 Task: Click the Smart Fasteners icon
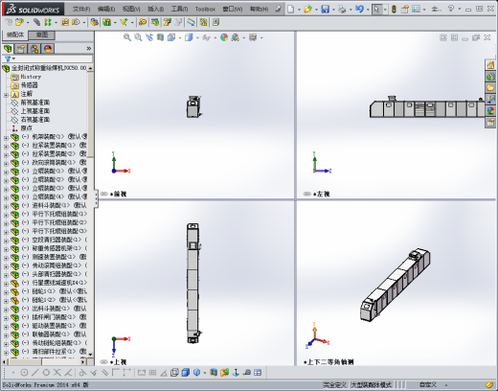[x=65, y=22]
